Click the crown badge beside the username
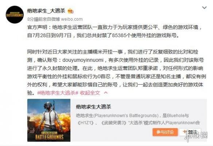This screenshot has height=146, width=213. [x=70, y=11]
